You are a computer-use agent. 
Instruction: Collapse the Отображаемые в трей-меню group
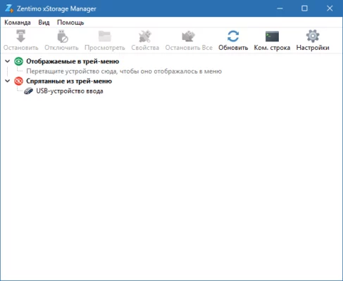(8, 61)
